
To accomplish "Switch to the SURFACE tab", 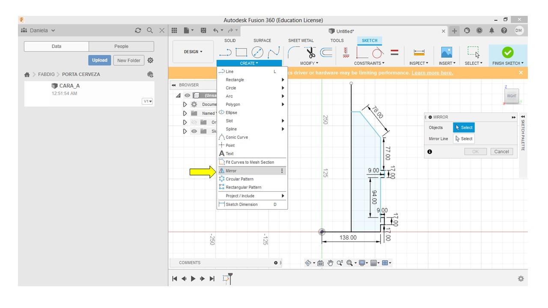I will 262,41.
